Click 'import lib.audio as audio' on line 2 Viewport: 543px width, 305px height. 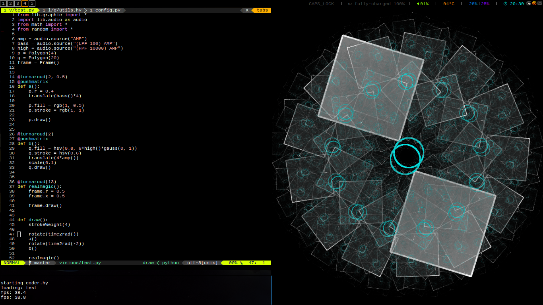click(52, 19)
